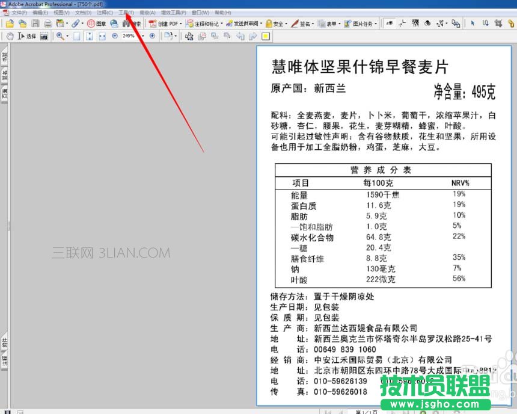The height and width of the screenshot is (414, 517).
Task: Open the 文档(D) menu
Action: click(x=83, y=13)
